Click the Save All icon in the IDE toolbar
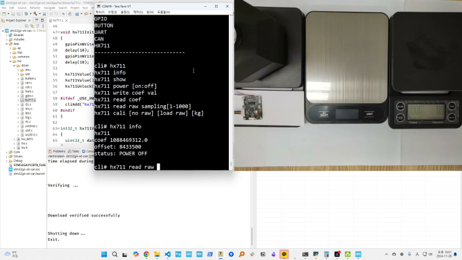Screen dimensions: 462x260 tap(18, 14)
